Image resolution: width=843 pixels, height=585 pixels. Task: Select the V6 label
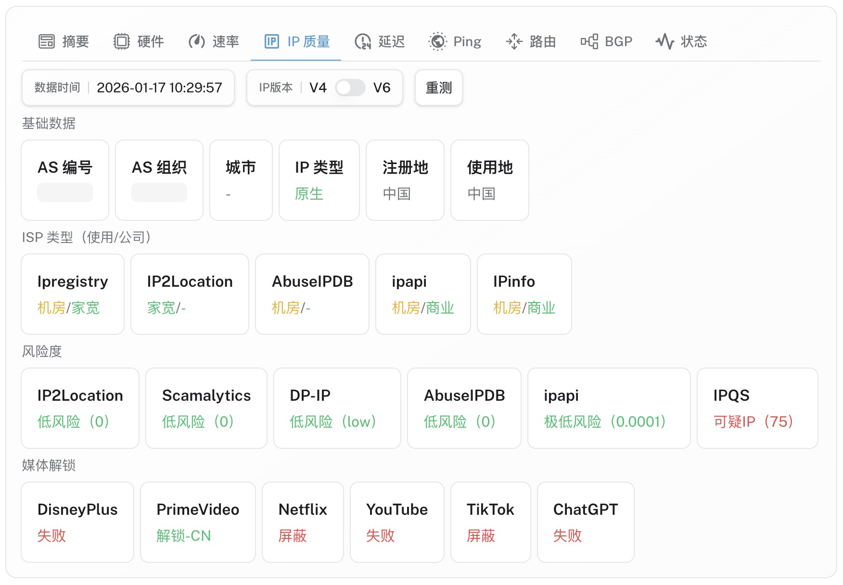382,88
